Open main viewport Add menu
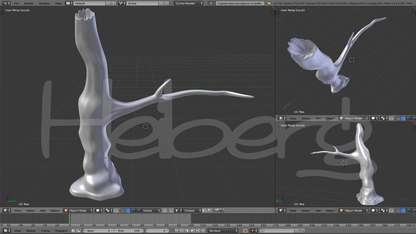This screenshot has height=234, width=416. click(x=43, y=211)
